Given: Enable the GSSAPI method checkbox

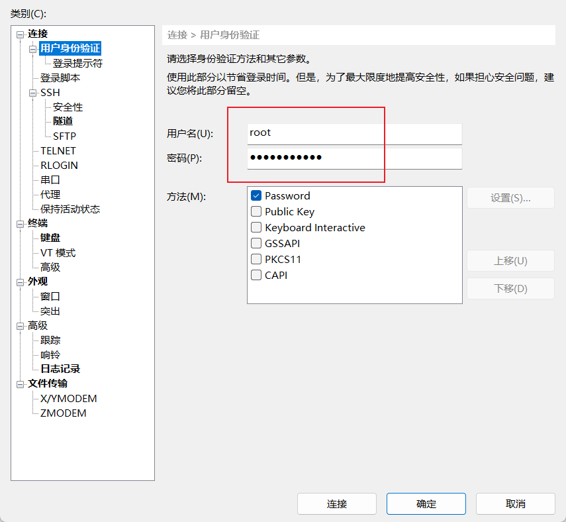Looking at the screenshot, I should pos(256,243).
